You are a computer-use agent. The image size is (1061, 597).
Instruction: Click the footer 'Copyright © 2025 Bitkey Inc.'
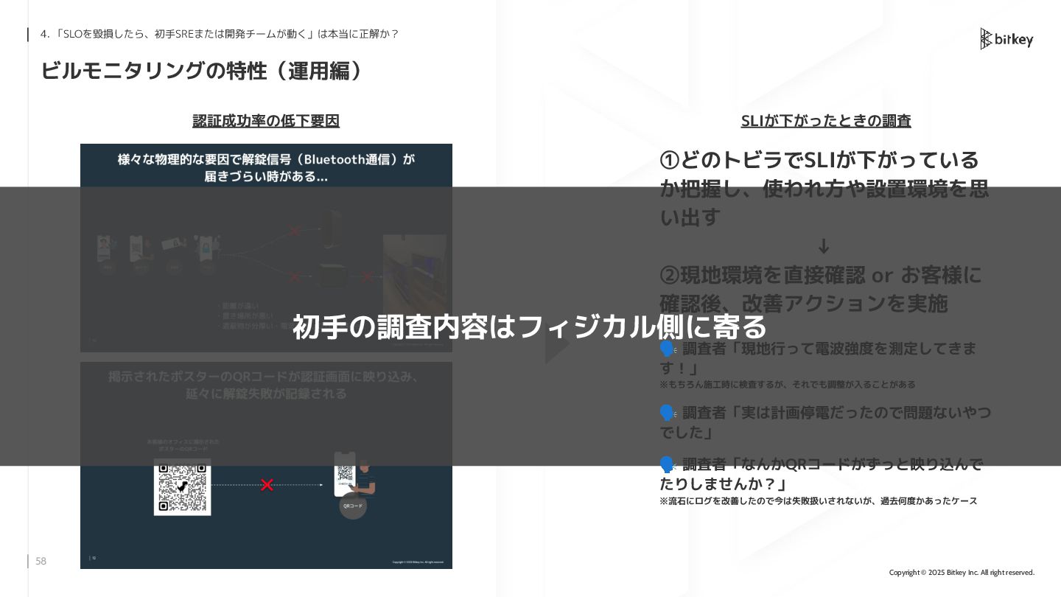(x=962, y=573)
